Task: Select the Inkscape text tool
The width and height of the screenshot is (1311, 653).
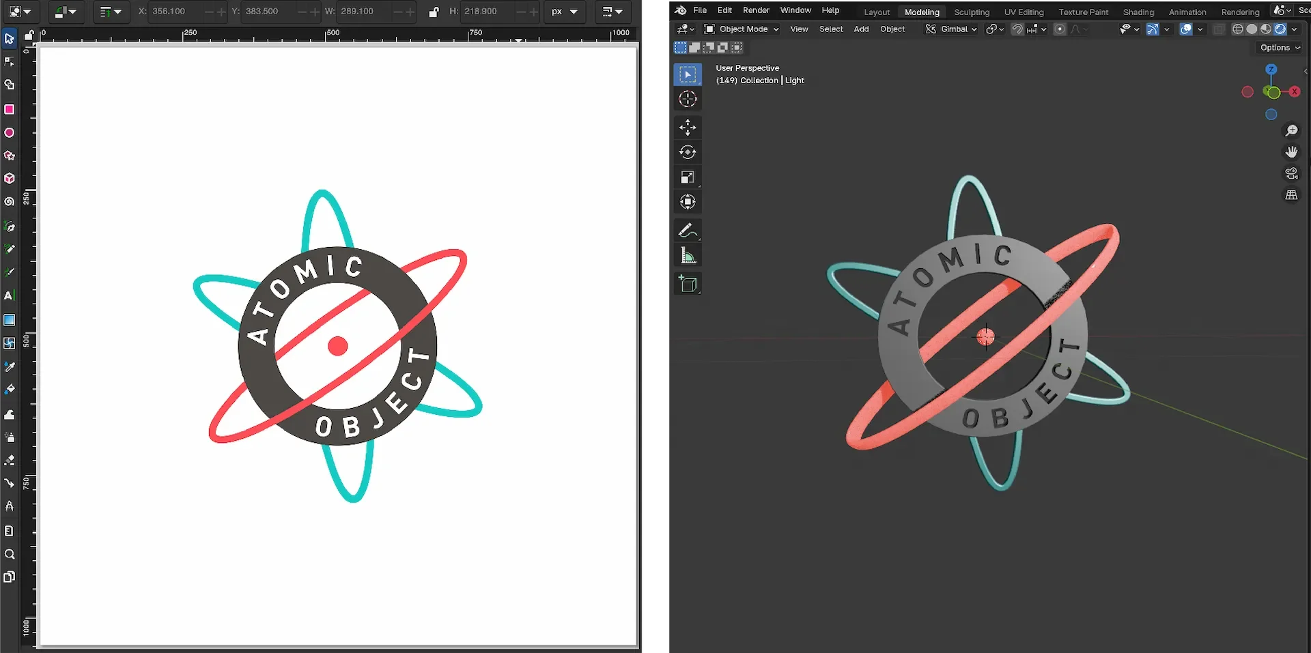Action: [9, 295]
